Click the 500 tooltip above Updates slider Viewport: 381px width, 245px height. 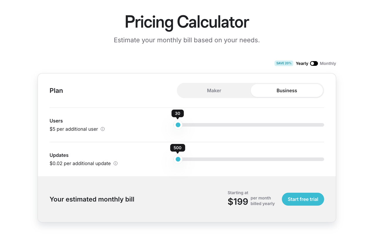(178, 148)
